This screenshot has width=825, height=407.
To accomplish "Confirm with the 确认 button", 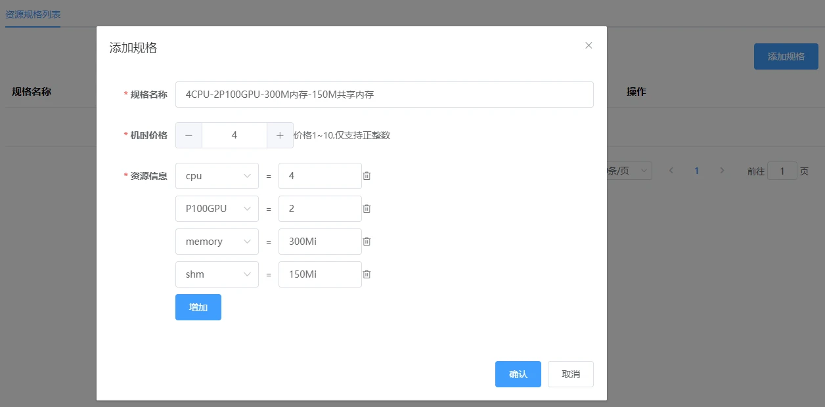I will click(518, 374).
